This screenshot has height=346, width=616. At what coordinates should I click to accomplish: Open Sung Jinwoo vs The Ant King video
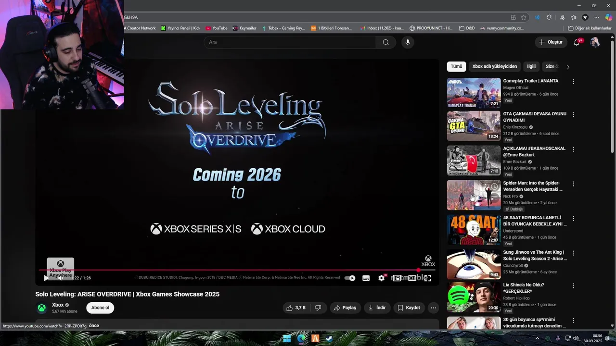pyautogui.click(x=474, y=264)
